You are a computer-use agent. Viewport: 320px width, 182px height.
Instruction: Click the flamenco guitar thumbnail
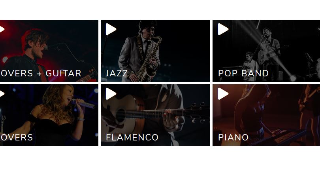click(155, 115)
